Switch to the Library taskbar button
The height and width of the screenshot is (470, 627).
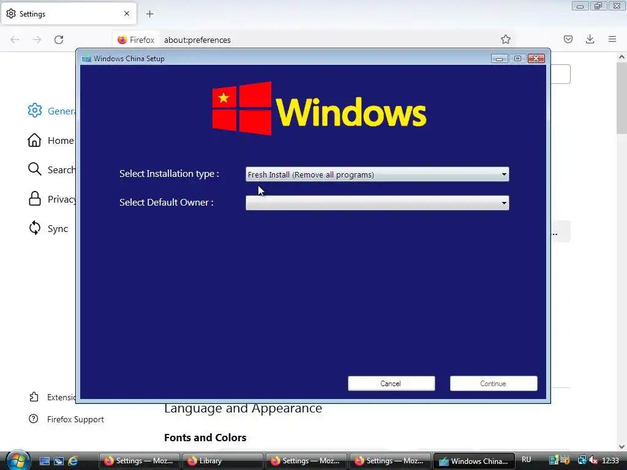(223, 461)
